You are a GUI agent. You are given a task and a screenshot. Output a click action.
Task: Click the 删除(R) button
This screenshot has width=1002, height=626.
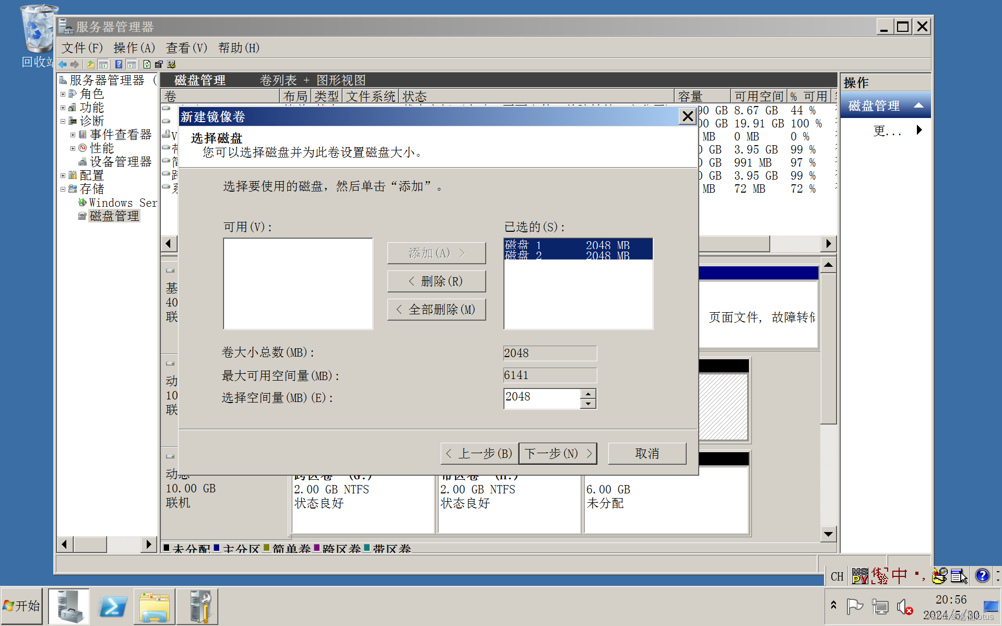pos(437,281)
